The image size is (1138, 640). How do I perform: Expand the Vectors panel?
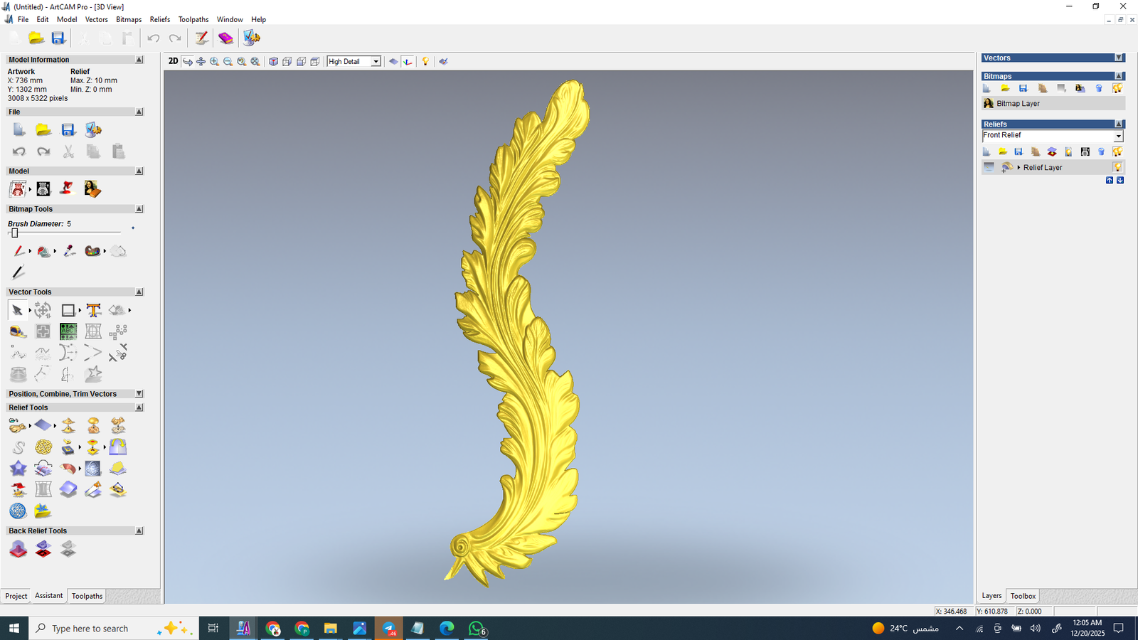(x=1119, y=58)
